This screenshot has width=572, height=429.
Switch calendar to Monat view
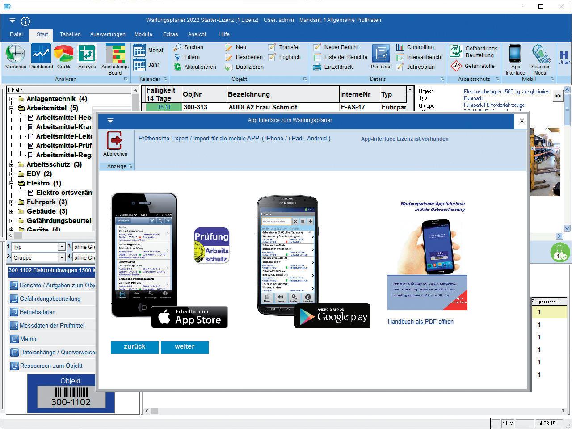click(x=148, y=50)
